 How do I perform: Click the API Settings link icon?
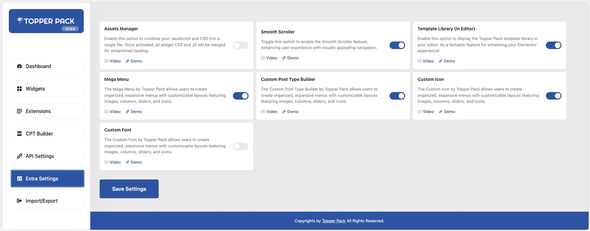pyautogui.click(x=20, y=156)
